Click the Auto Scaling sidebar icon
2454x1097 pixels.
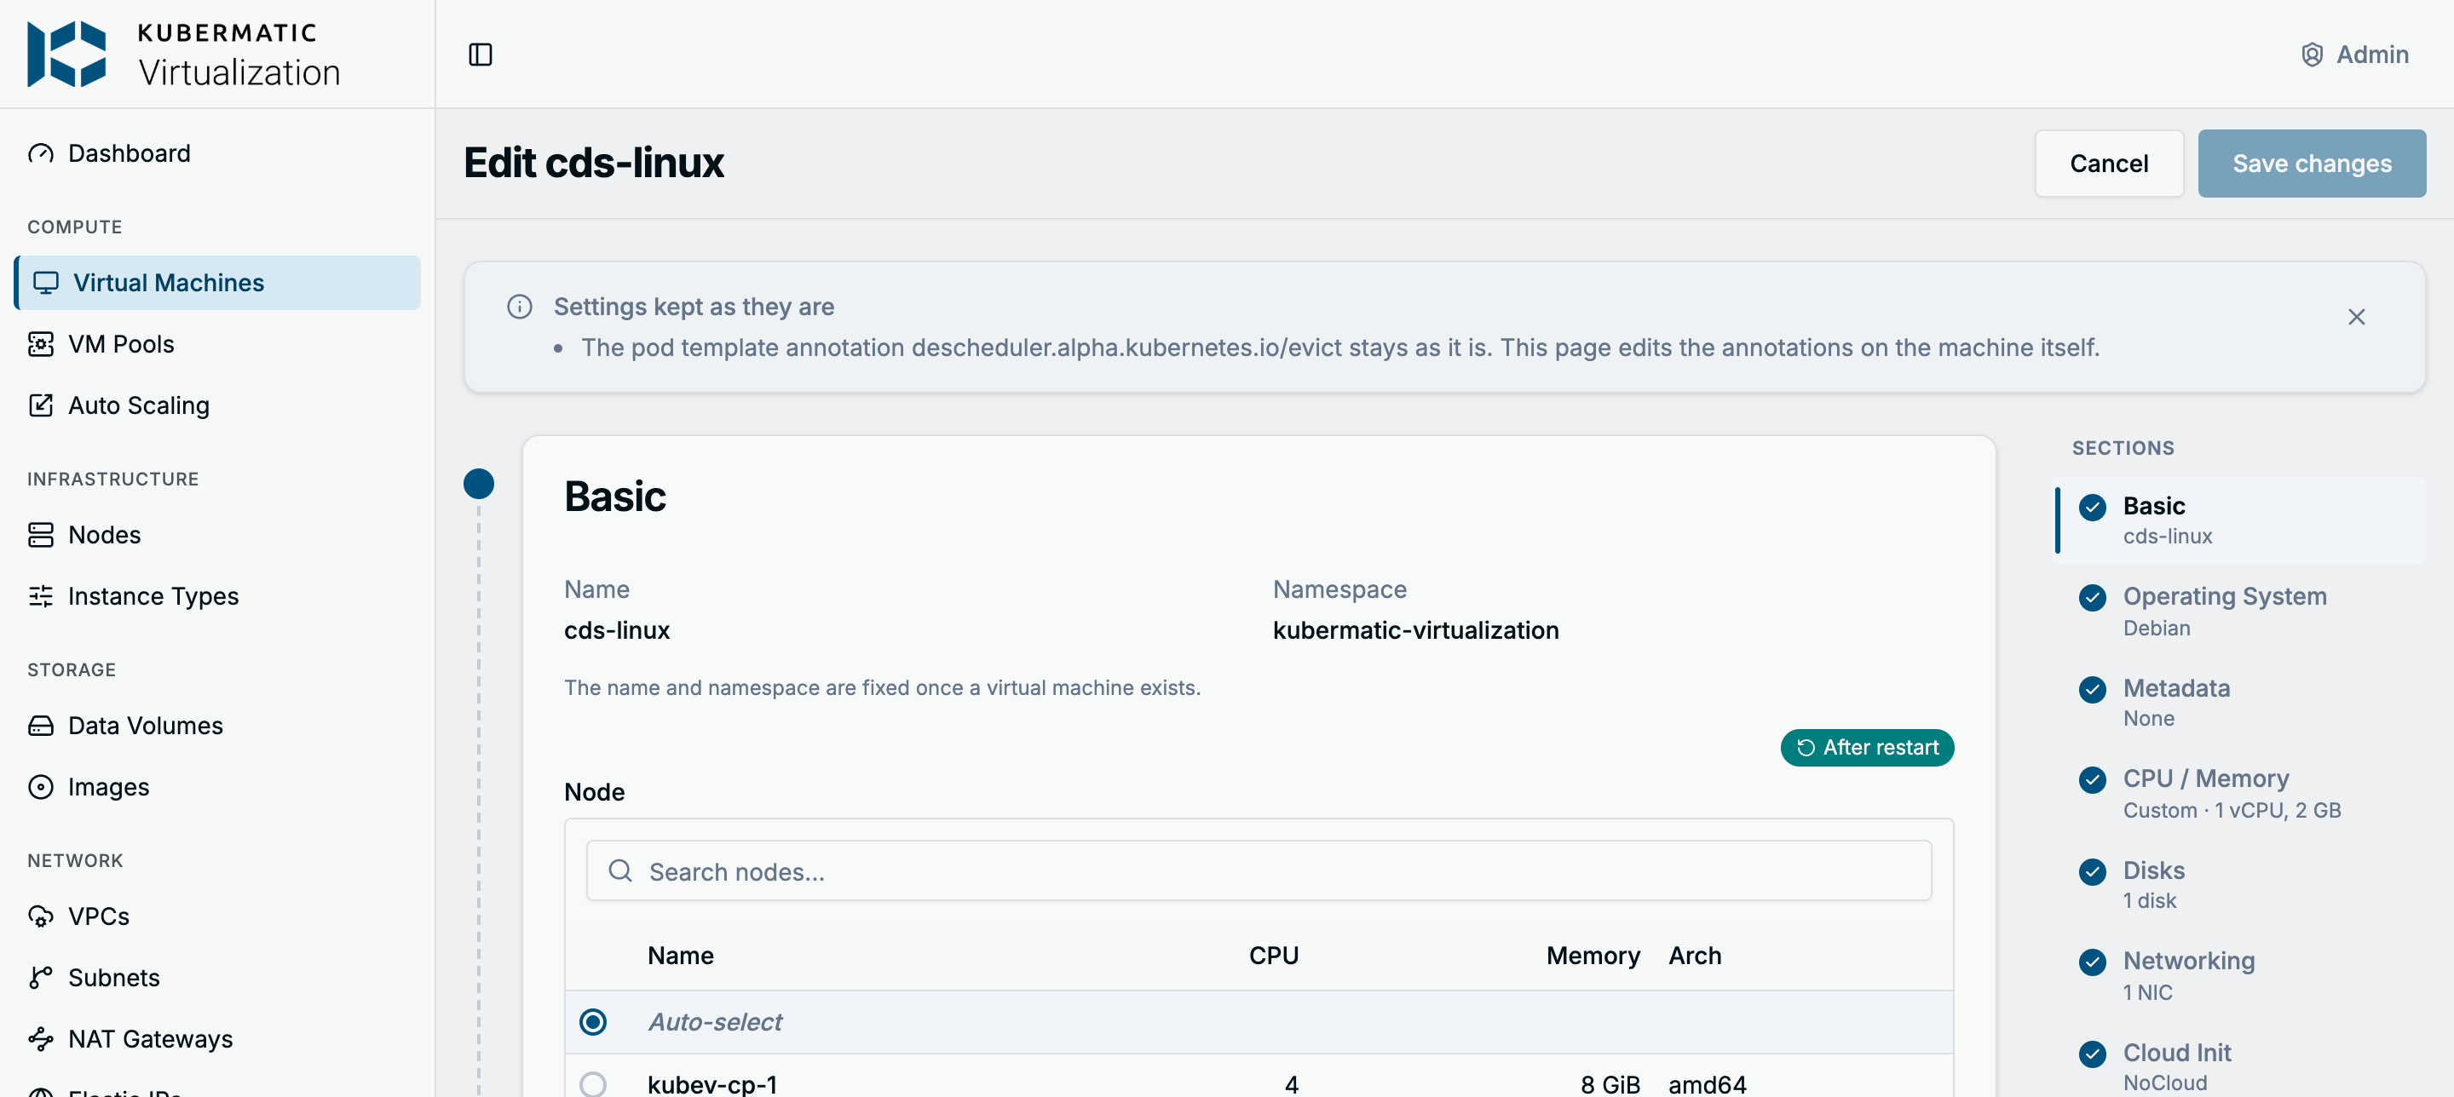(x=41, y=405)
